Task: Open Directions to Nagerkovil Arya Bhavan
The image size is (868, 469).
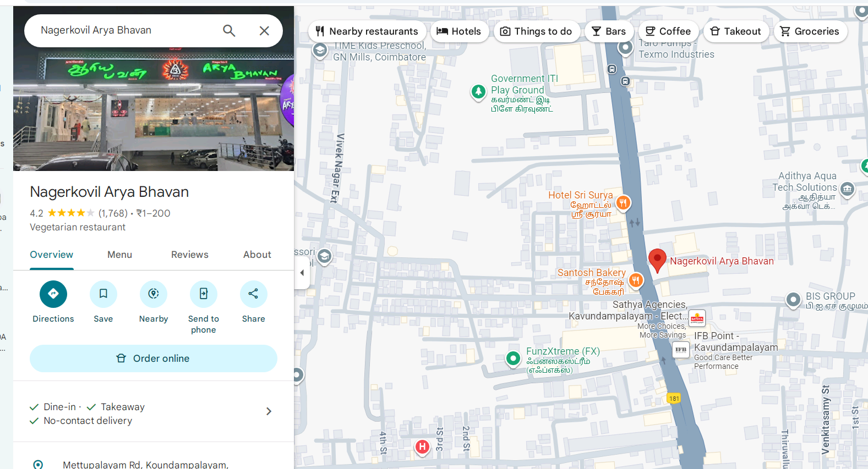Action: tap(53, 294)
